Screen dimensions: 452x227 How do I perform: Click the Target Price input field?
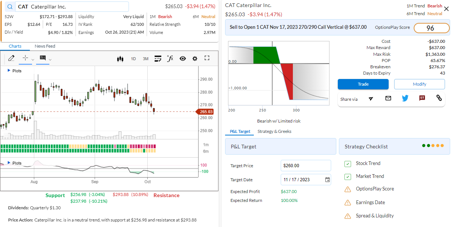(306, 166)
